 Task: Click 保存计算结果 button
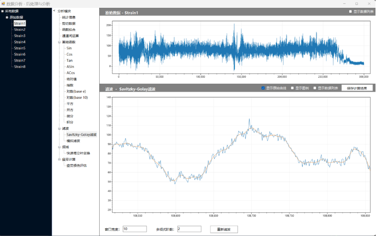pyautogui.click(x=357, y=88)
